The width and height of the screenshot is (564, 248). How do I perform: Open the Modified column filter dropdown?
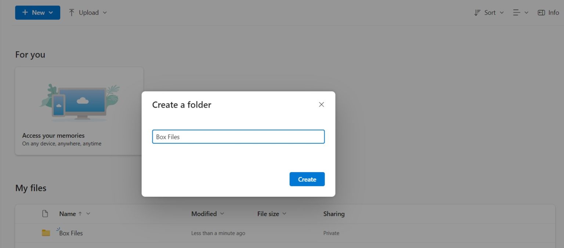[x=222, y=214]
